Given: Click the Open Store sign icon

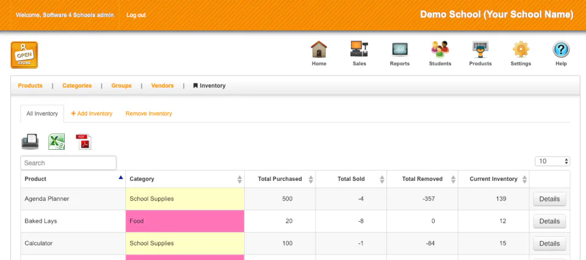Looking at the screenshot, I should click(24, 55).
